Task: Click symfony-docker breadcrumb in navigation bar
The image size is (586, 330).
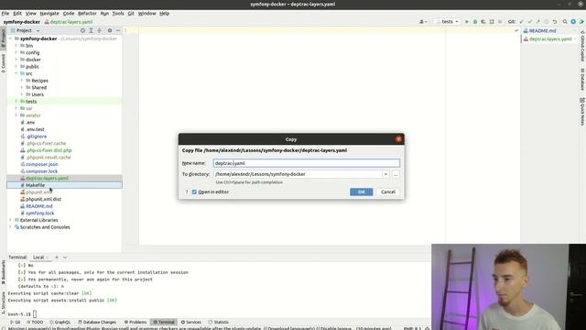Action: [22, 22]
